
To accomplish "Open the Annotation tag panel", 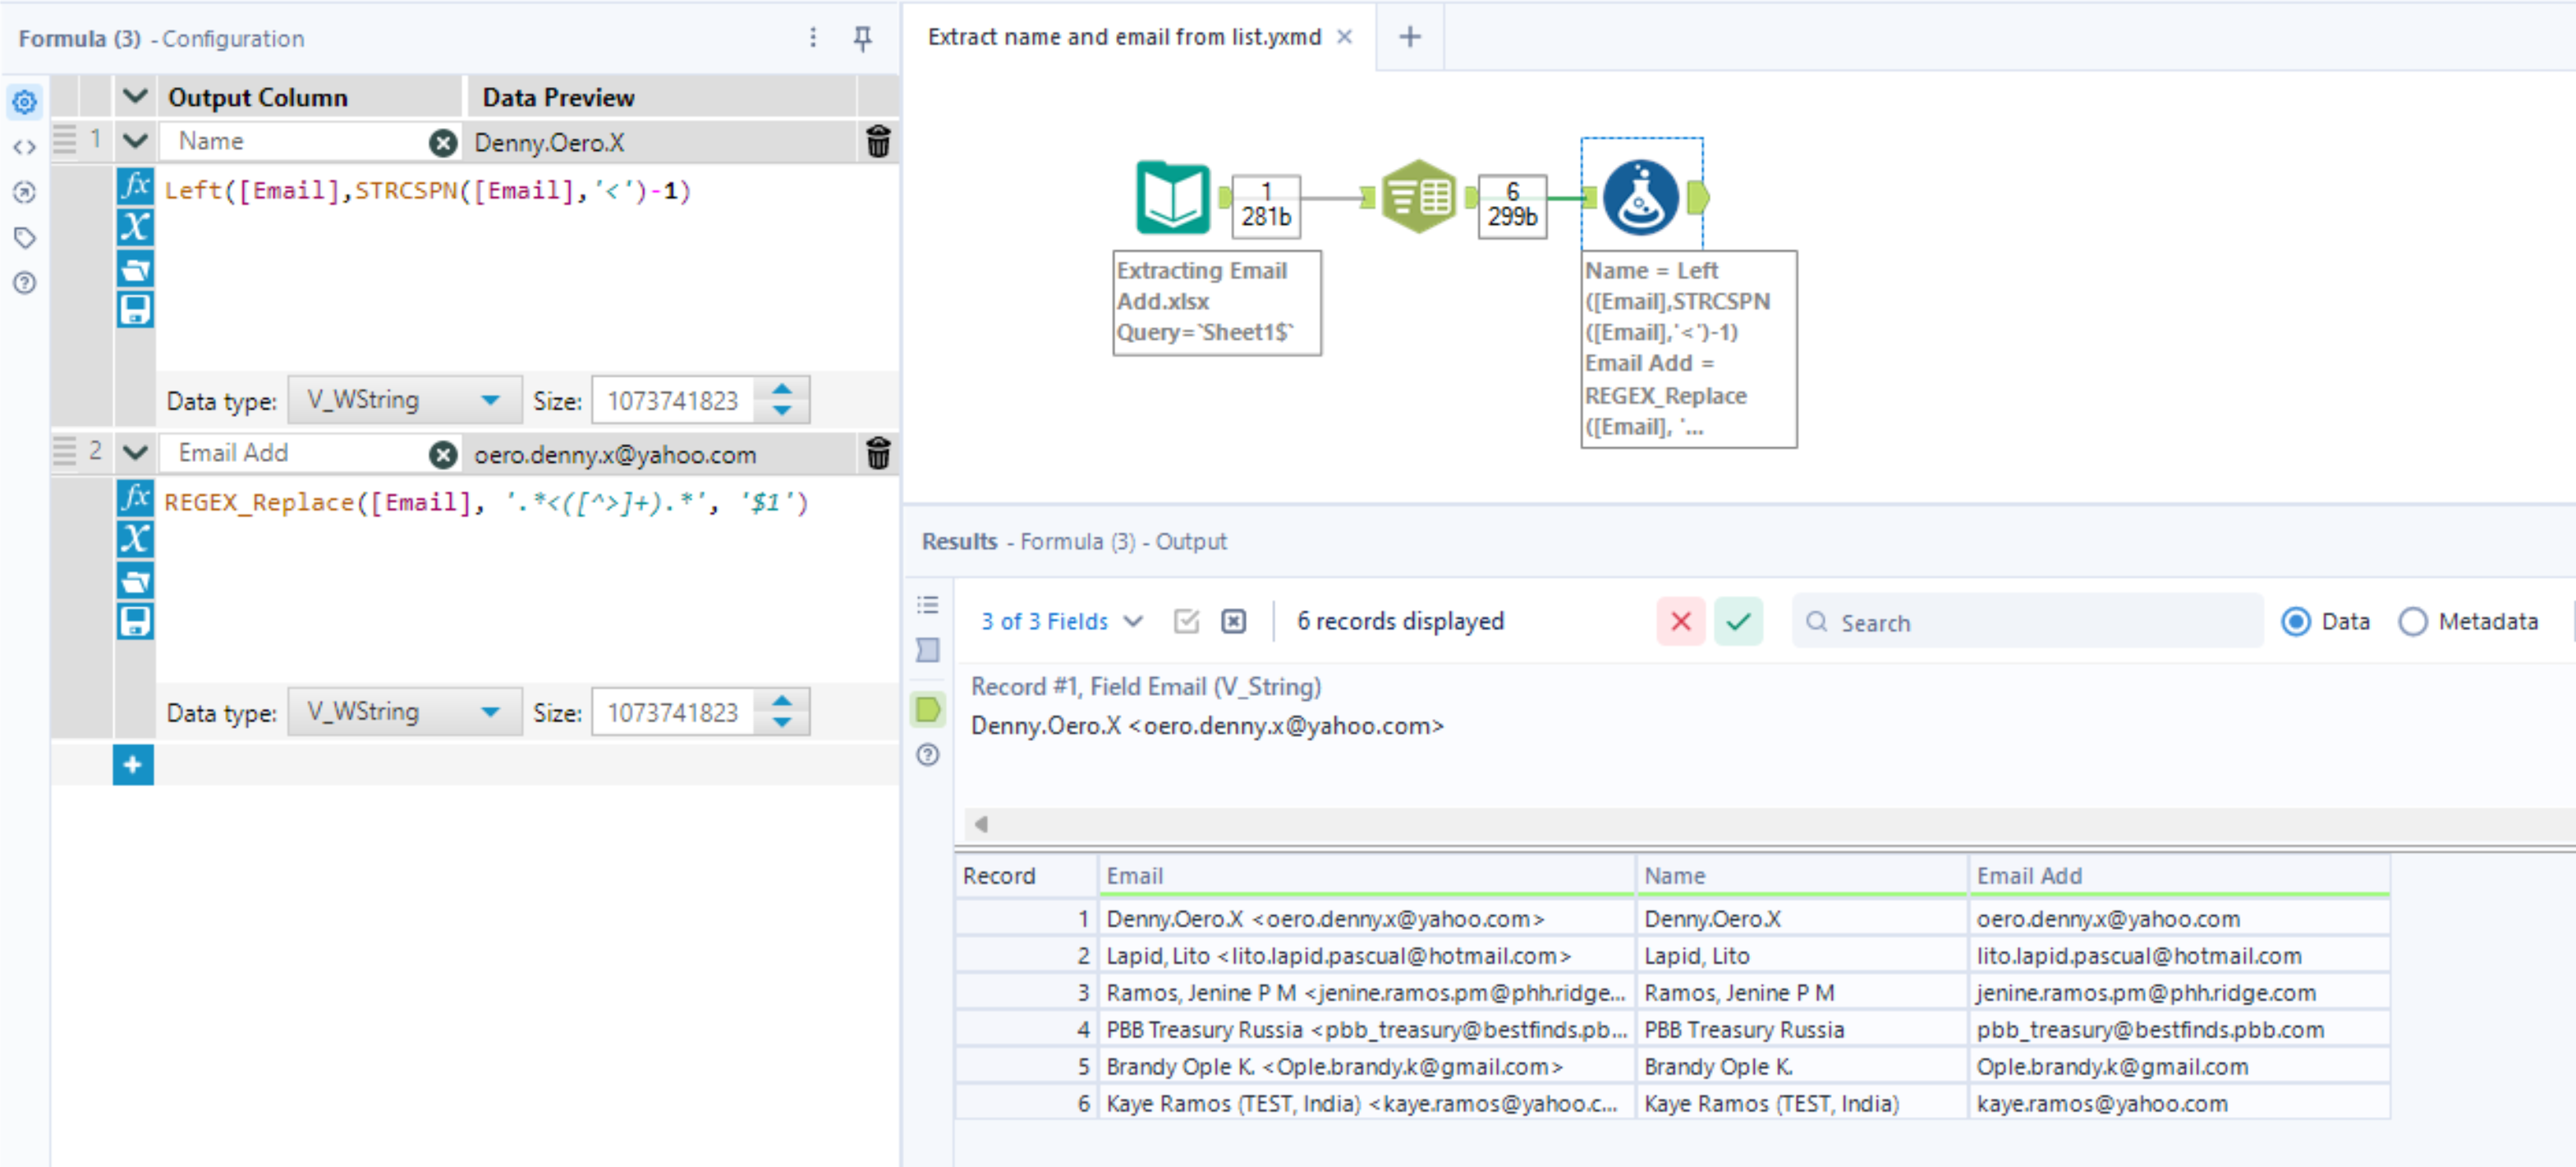I will (x=24, y=237).
